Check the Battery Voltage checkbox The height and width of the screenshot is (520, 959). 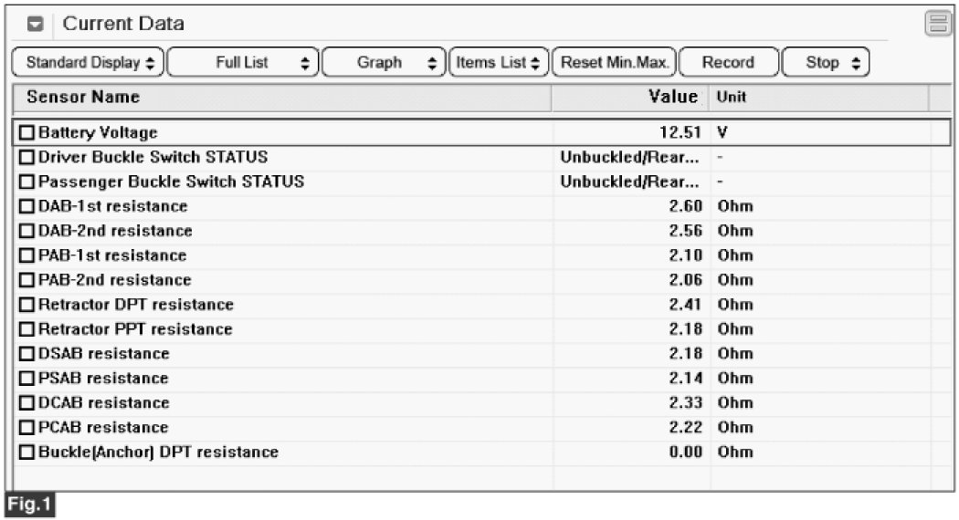tap(26, 133)
